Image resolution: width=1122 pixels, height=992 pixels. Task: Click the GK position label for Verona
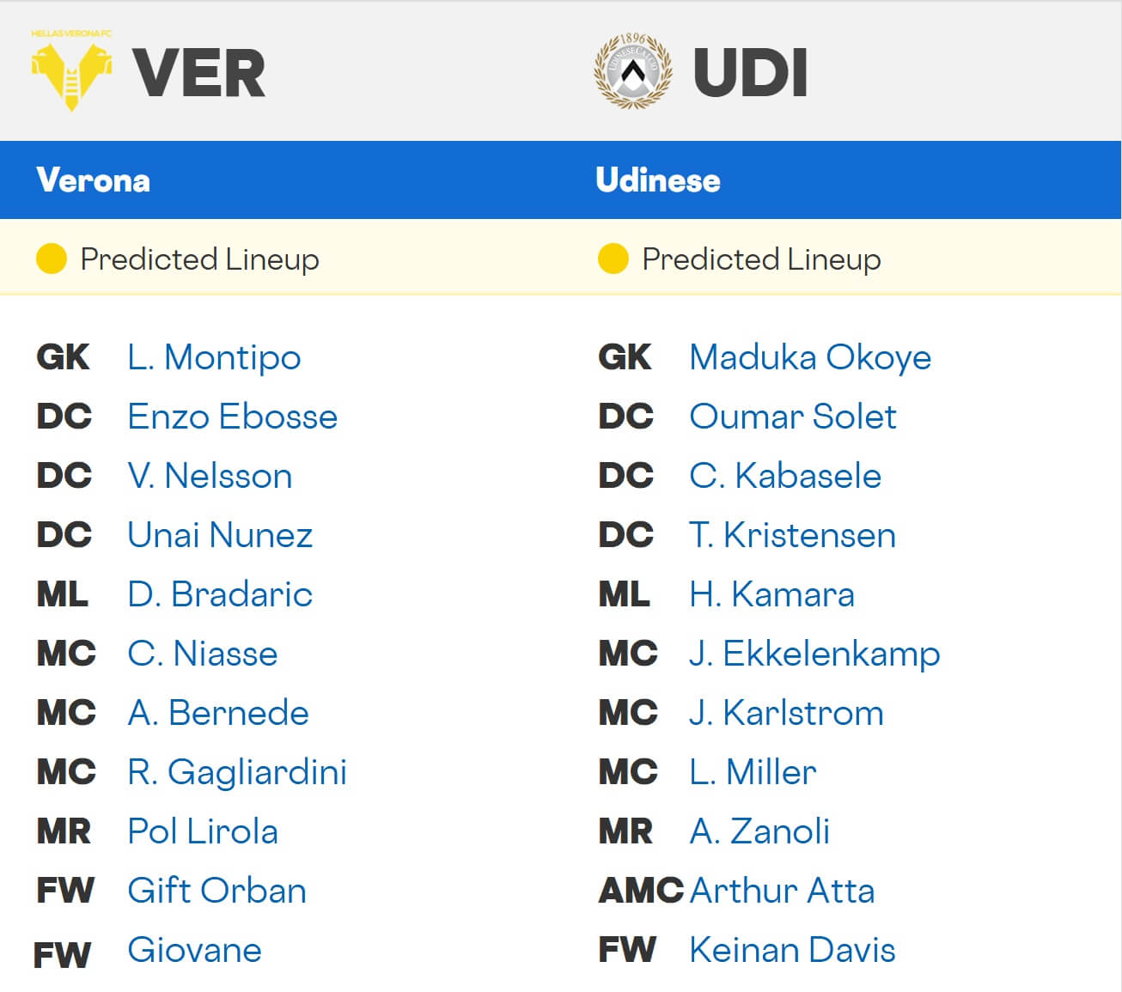(62, 357)
